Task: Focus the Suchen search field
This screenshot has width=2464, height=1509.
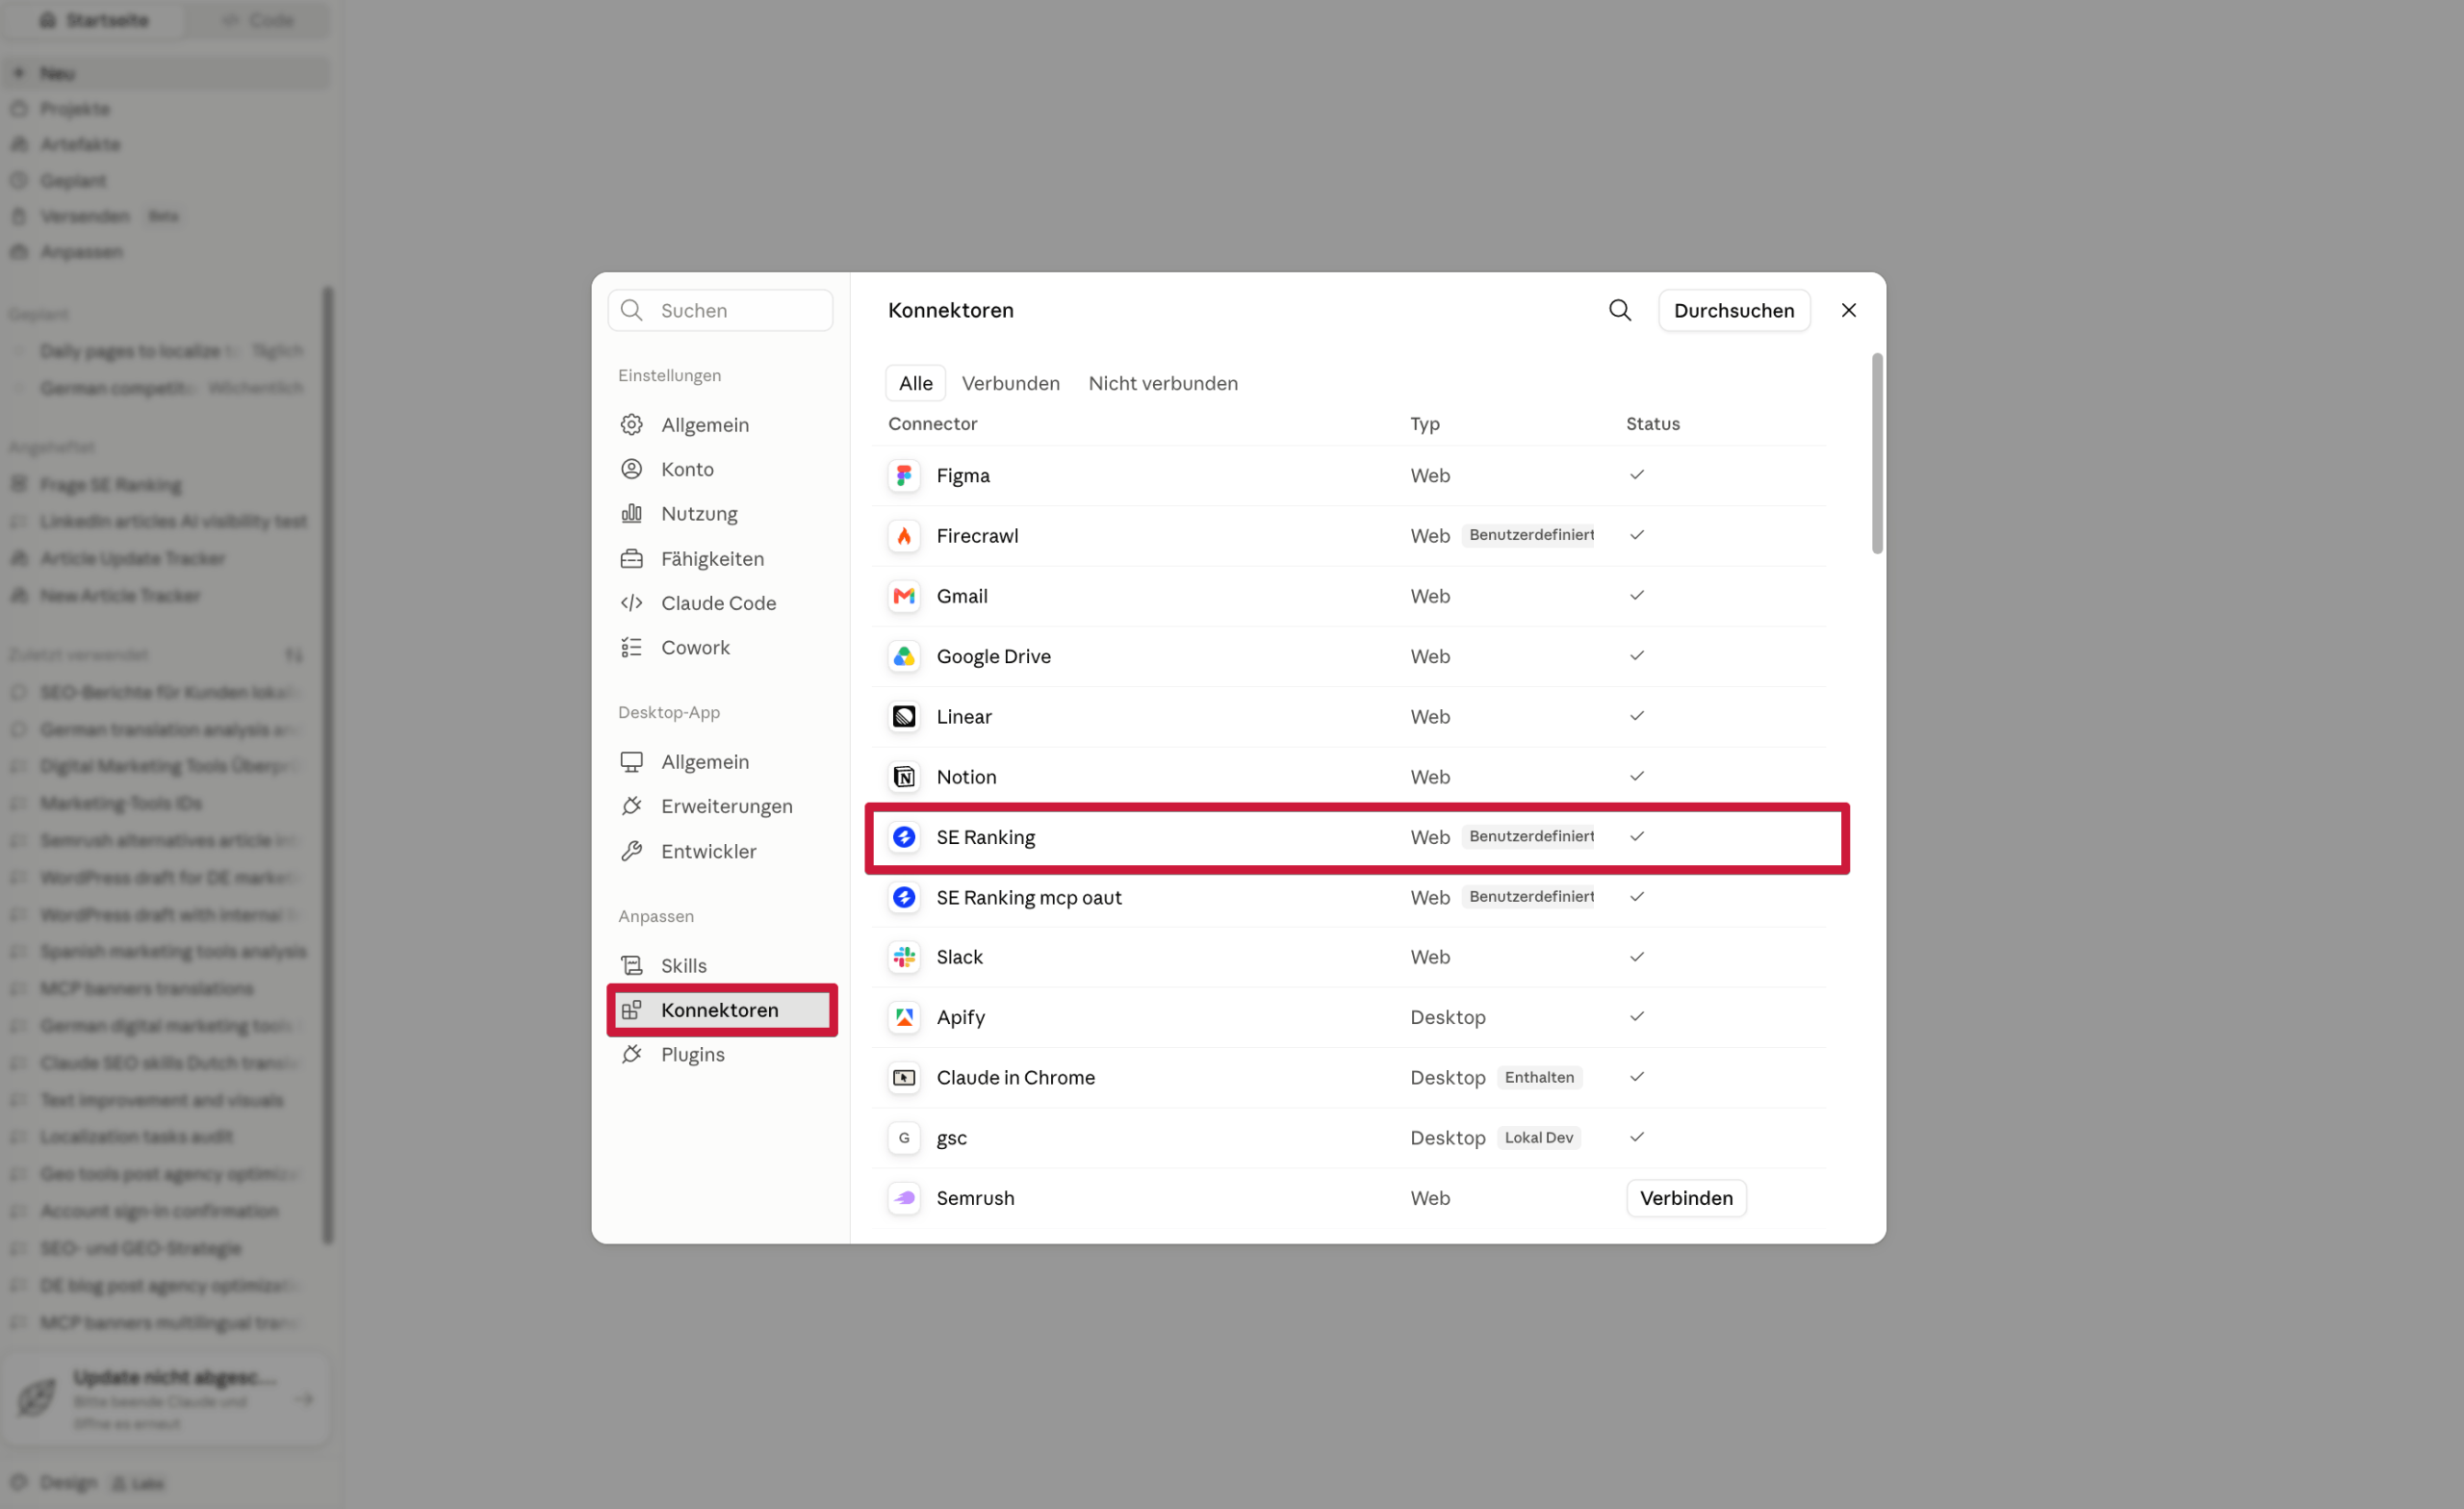Action: coord(720,311)
